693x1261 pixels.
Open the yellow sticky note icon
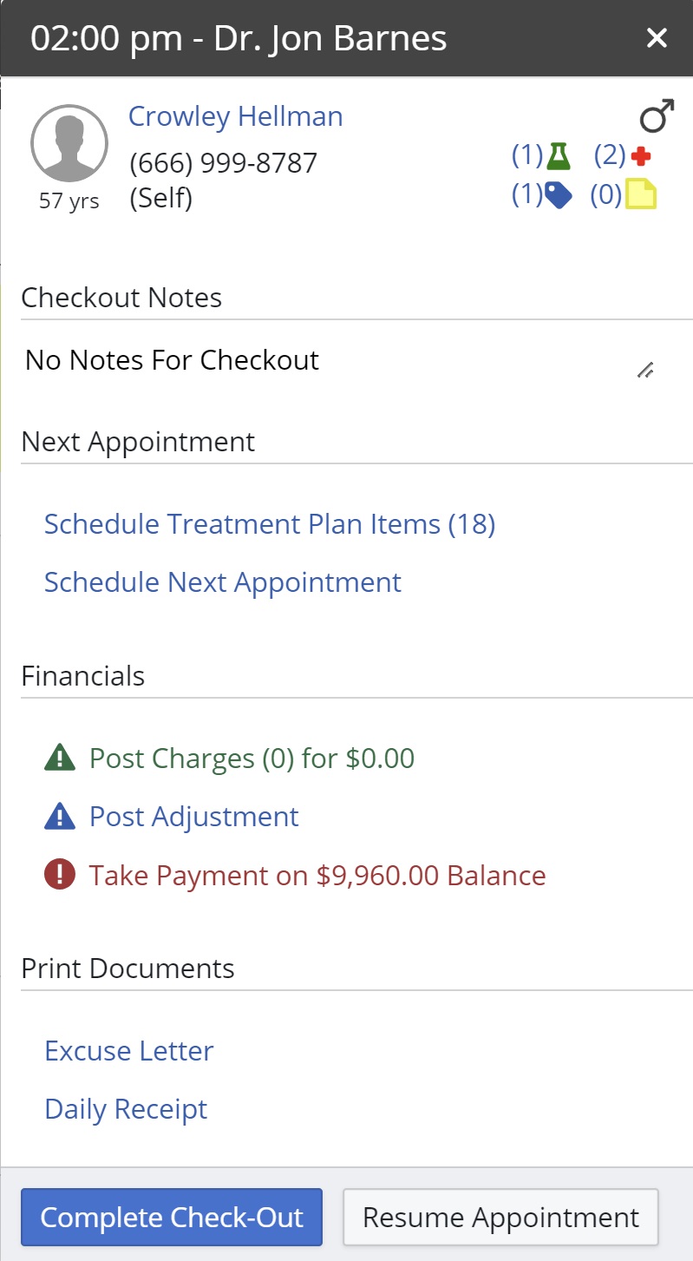(641, 195)
